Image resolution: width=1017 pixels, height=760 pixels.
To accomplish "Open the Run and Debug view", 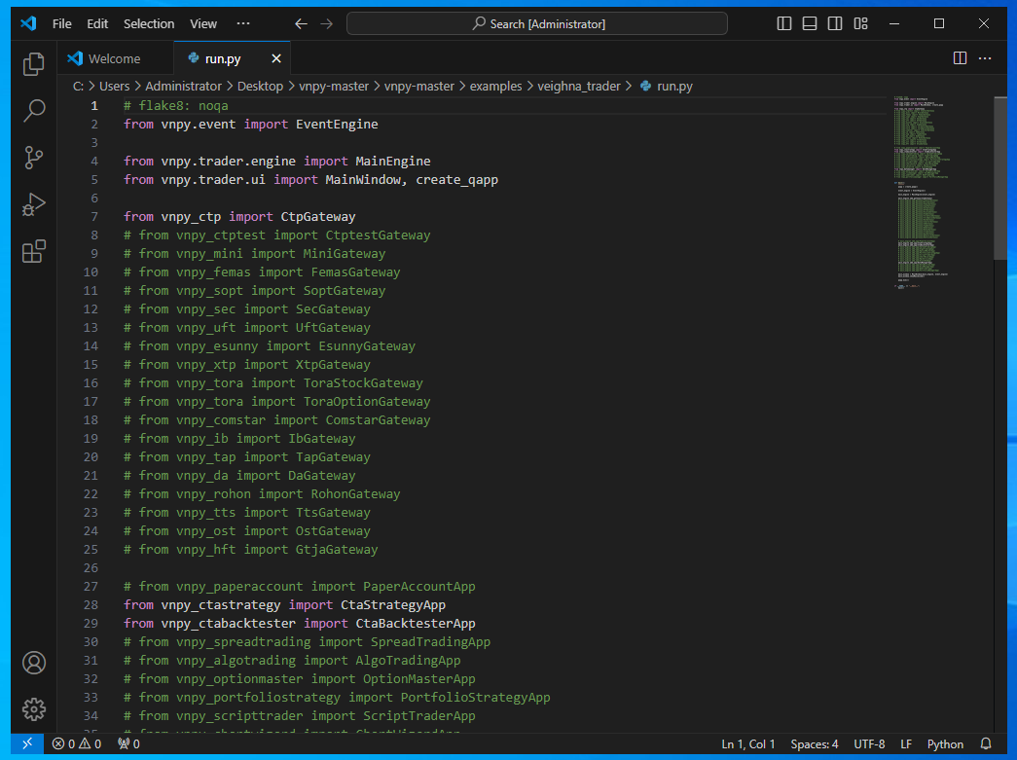I will (34, 204).
